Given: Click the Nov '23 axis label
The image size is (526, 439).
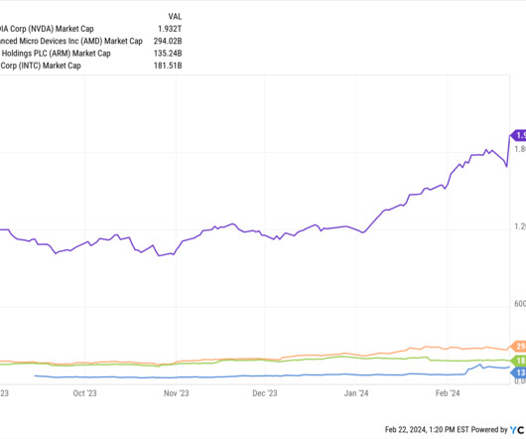Looking at the screenshot, I should (x=176, y=393).
